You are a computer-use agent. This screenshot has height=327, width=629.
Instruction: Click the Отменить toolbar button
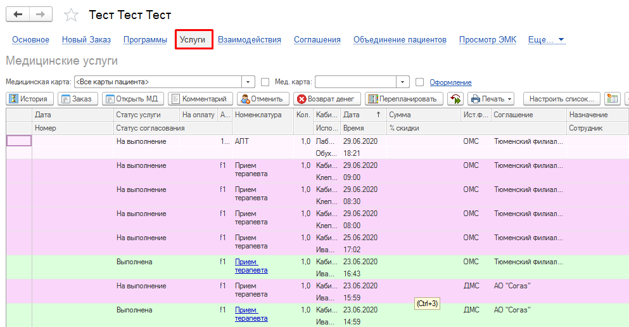click(x=263, y=99)
